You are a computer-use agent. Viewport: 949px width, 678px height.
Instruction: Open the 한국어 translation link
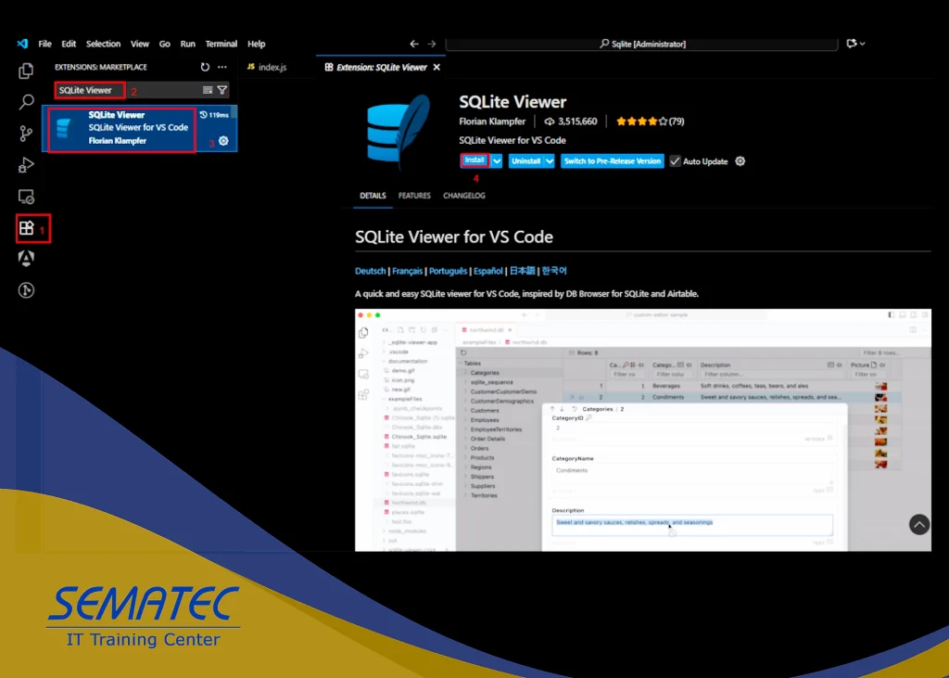pos(554,271)
